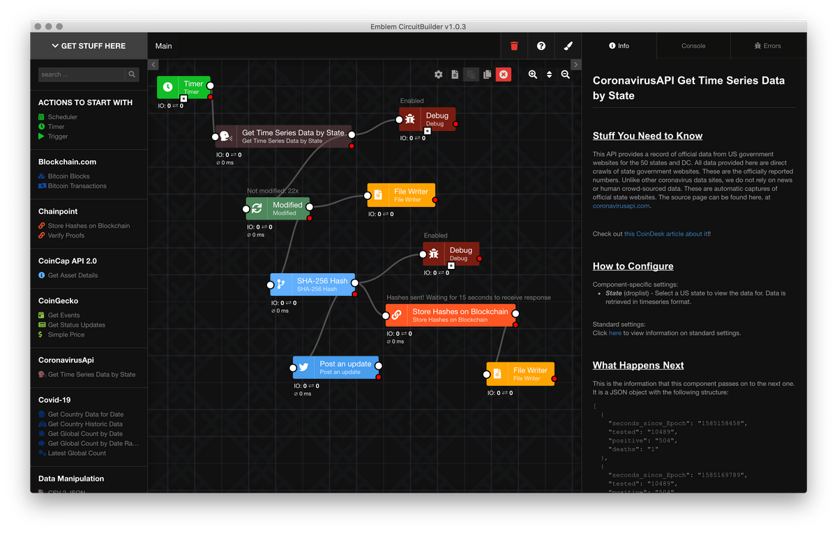This screenshot has height=533, width=837.
Task: Select Get Events in the sidebar
Action: (63, 315)
